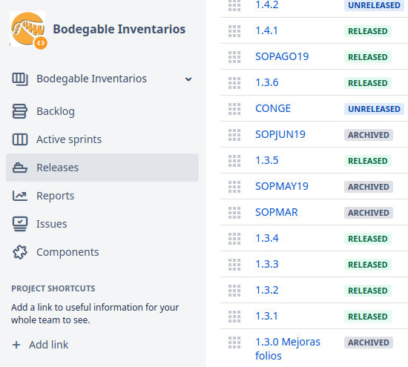Open version 1.3.6 release link
This screenshot has width=408, height=367.
coord(267,82)
